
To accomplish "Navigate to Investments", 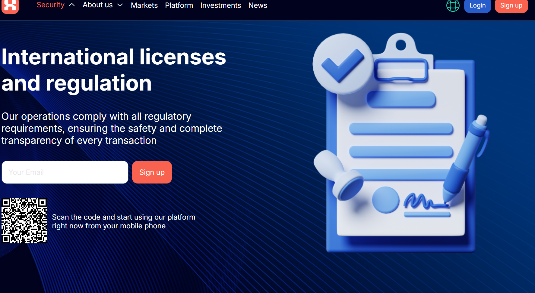I will pos(220,5).
